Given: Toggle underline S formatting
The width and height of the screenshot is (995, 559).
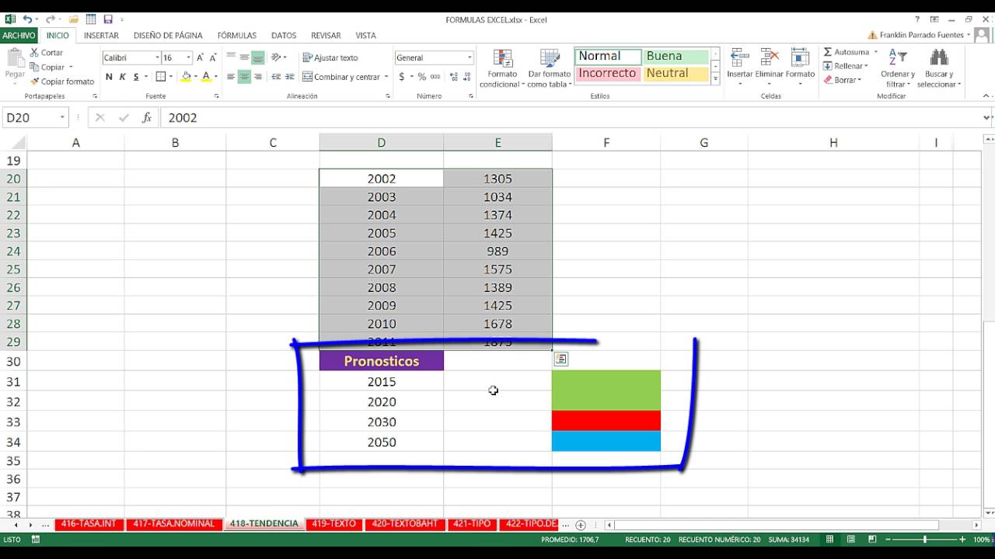Looking at the screenshot, I should [136, 77].
